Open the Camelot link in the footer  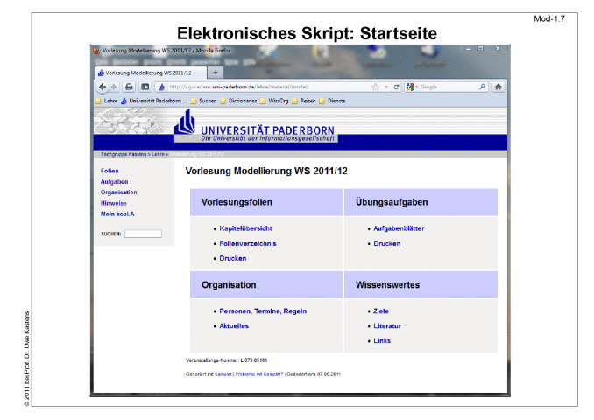pyautogui.click(x=223, y=374)
